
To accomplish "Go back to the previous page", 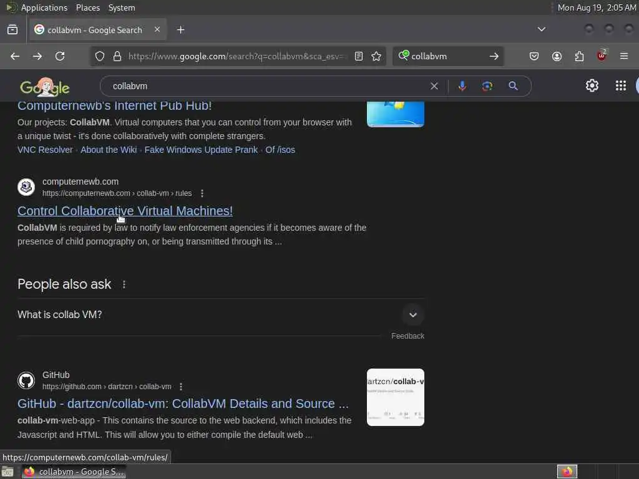I will 15,56.
